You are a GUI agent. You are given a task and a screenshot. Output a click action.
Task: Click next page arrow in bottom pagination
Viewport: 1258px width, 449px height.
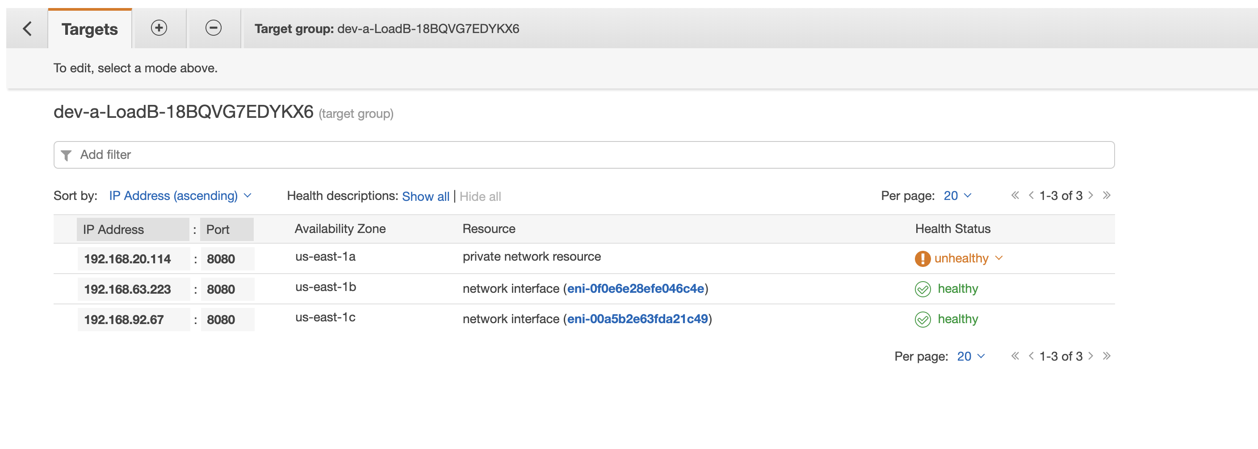[1091, 356]
